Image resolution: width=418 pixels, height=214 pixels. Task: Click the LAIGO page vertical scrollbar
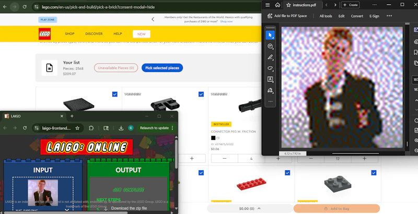176,153
